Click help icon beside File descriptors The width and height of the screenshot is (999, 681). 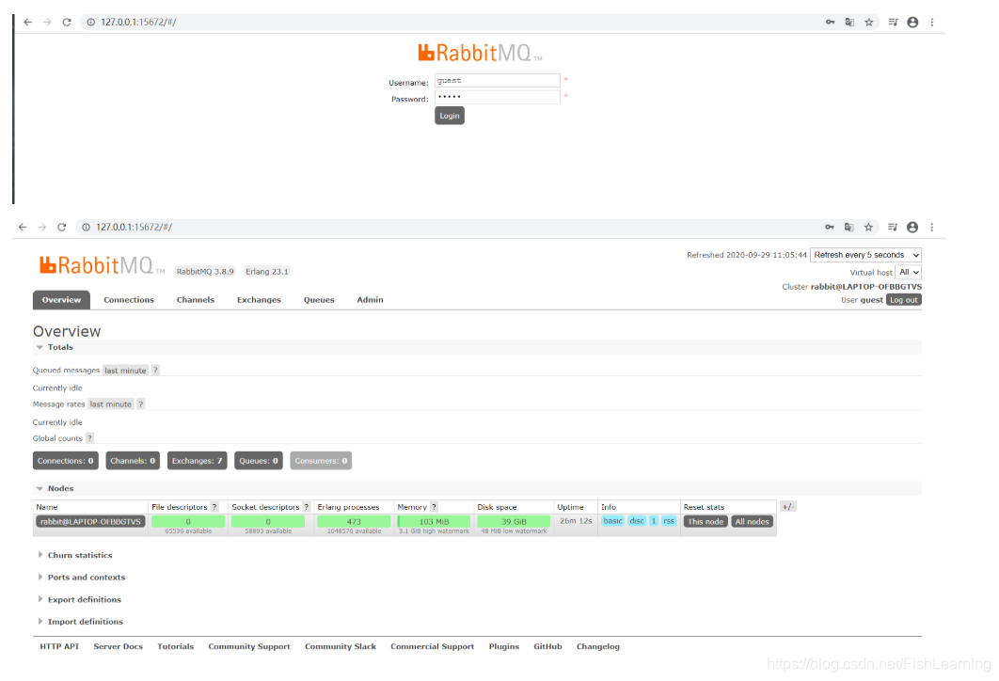tap(214, 507)
